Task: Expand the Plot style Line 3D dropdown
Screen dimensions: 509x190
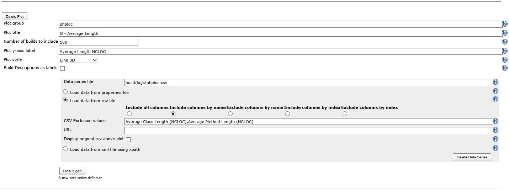Action: 78,60
